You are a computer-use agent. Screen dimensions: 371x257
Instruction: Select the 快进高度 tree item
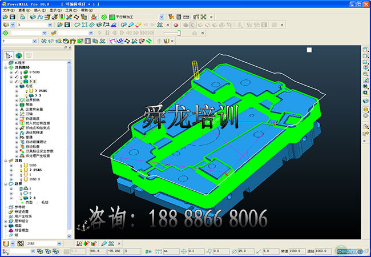(32, 119)
